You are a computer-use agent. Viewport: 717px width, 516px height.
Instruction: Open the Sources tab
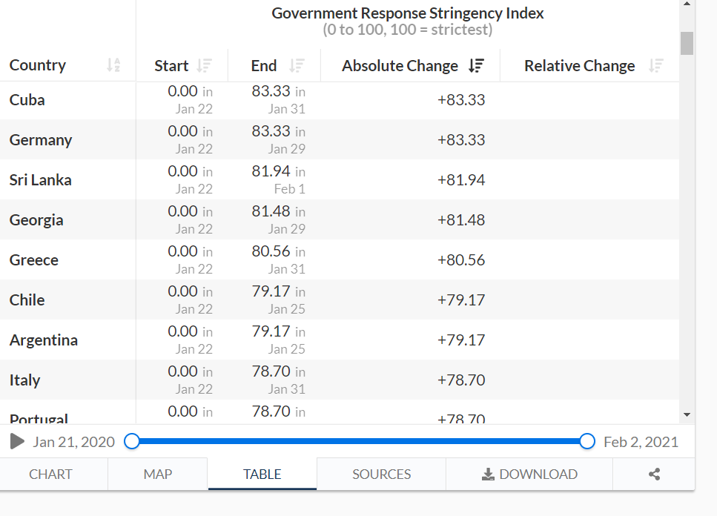381,474
